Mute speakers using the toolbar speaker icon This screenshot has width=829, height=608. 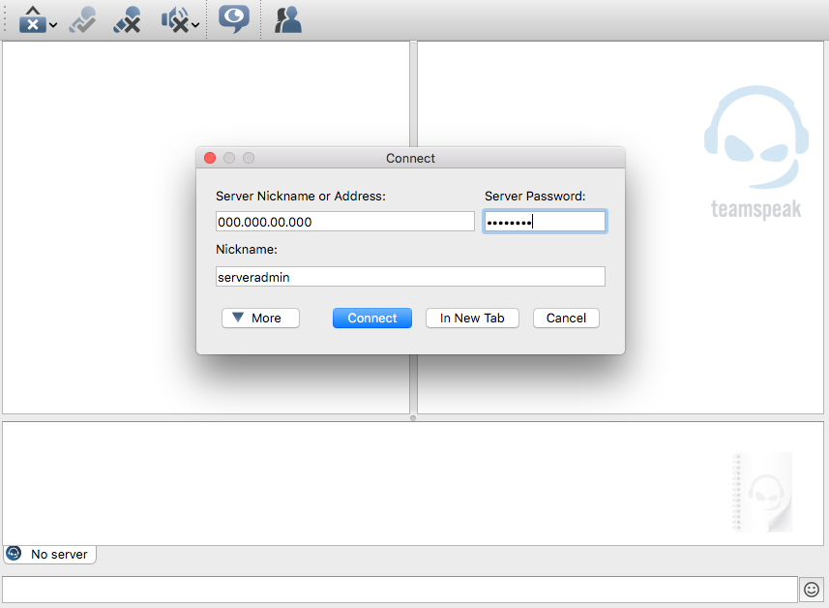[174, 19]
